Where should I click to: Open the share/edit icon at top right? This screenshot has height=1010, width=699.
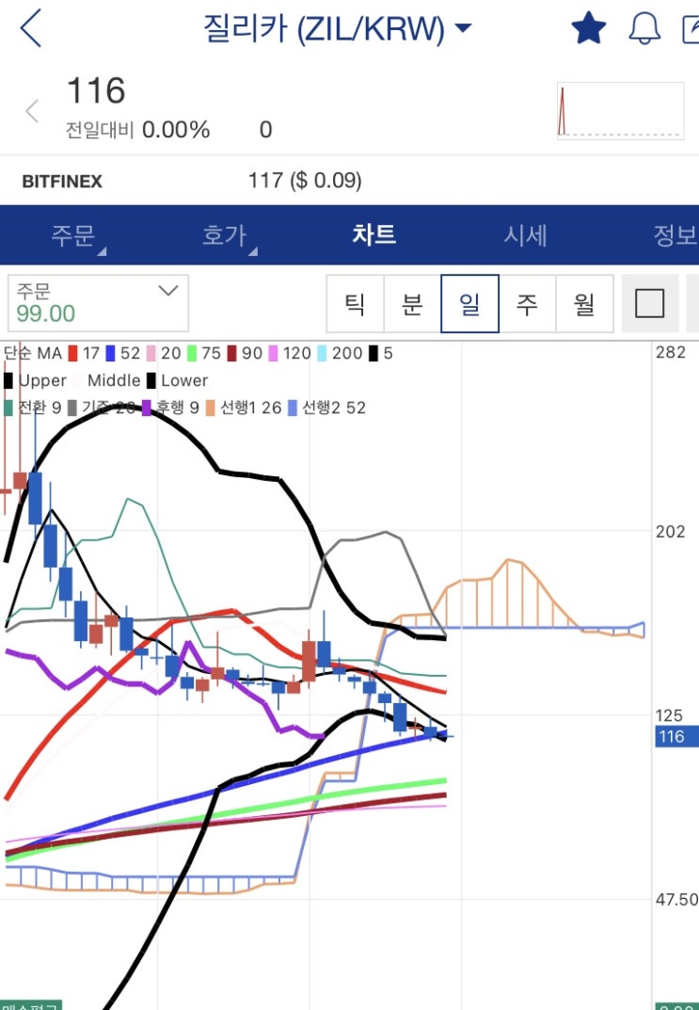690,29
